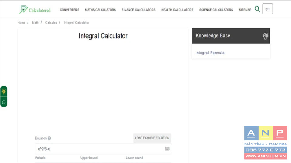Click the Lower bound label
The width and height of the screenshot is (291, 163).
(134, 158)
